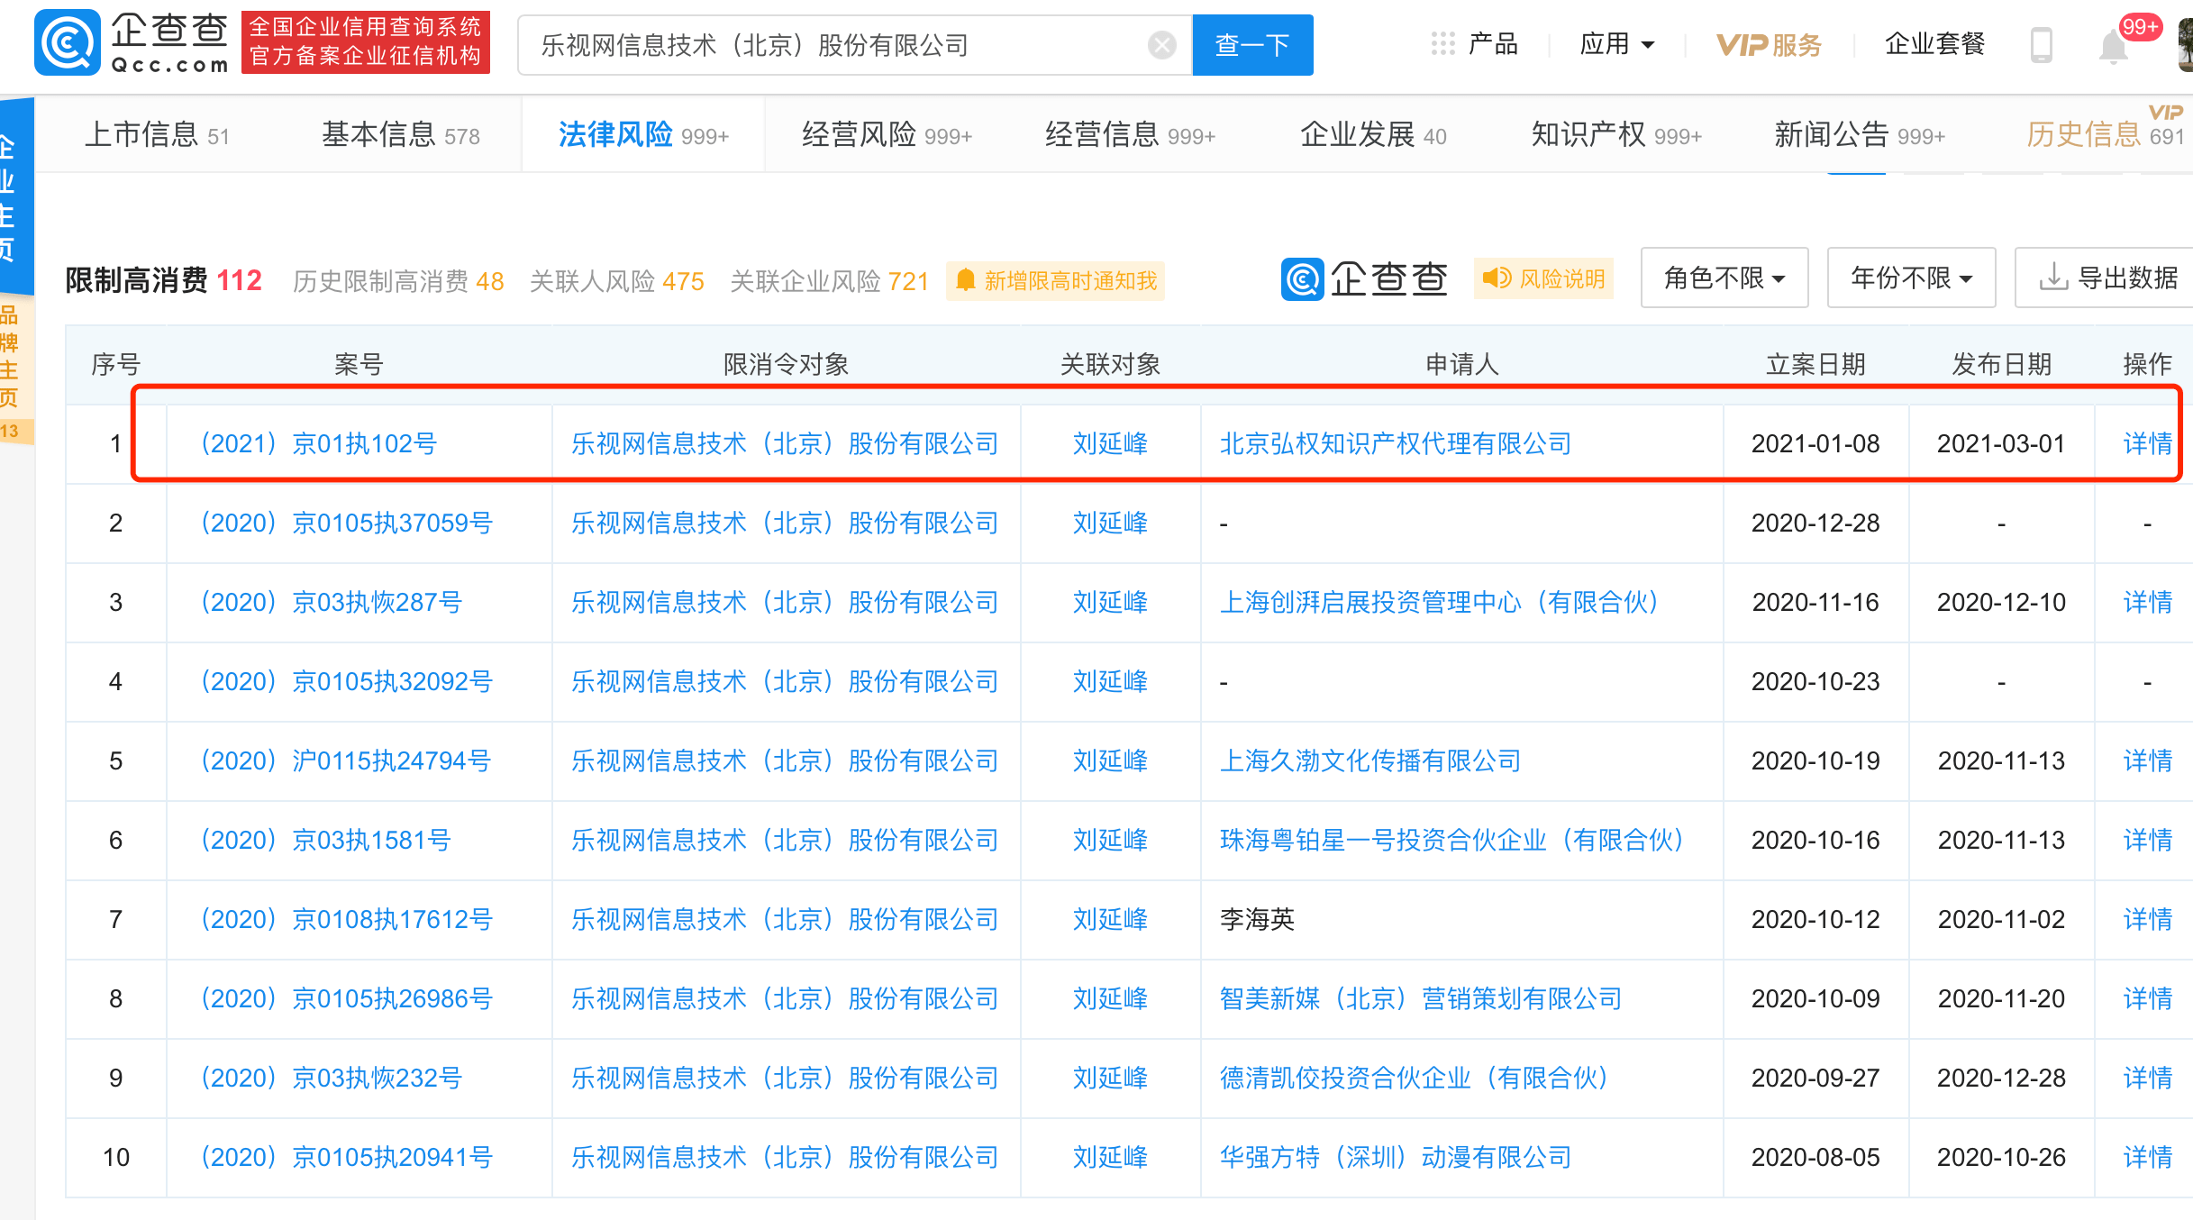
Task: Open the 应用 dropdown menu
Action: (x=1617, y=44)
